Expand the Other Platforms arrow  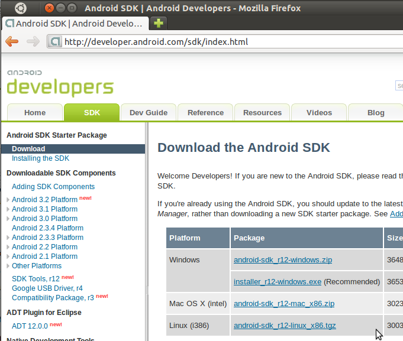click(x=8, y=266)
